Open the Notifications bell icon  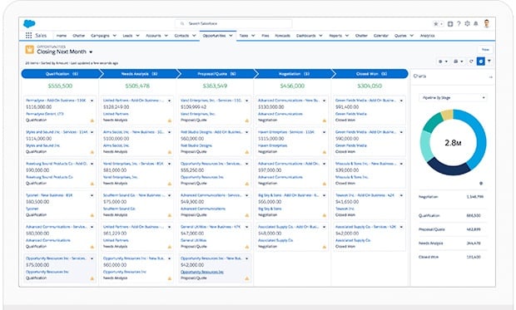coord(476,23)
